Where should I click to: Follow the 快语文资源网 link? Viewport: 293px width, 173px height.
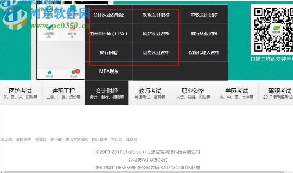click(76, 139)
